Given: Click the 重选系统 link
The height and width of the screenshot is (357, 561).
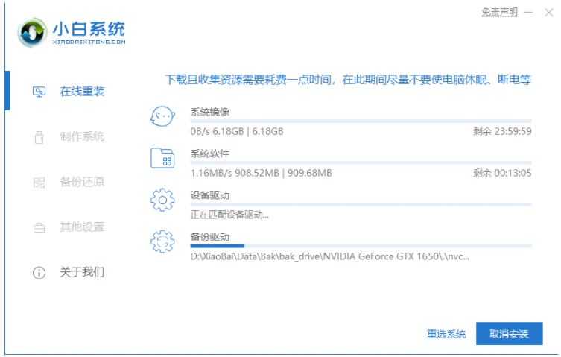Looking at the screenshot, I should tap(446, 334).
